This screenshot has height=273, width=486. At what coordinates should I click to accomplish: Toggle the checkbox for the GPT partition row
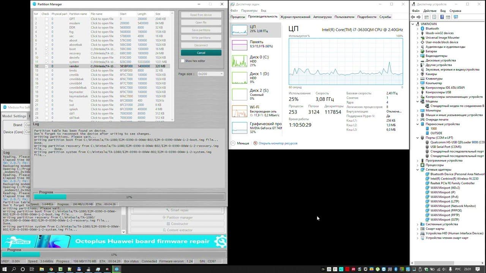coord(46,19)
